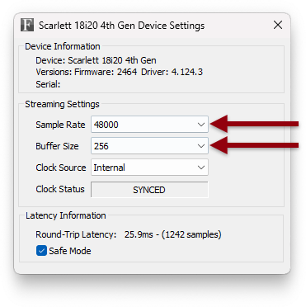Click the Focusrite logo icon in title bar
Viewport: 306px width, 307px height.
coord(27,25)
